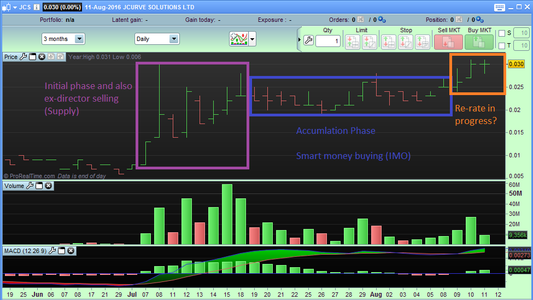Click the tallest volume bar on Jul 15

tap(227, 214)
